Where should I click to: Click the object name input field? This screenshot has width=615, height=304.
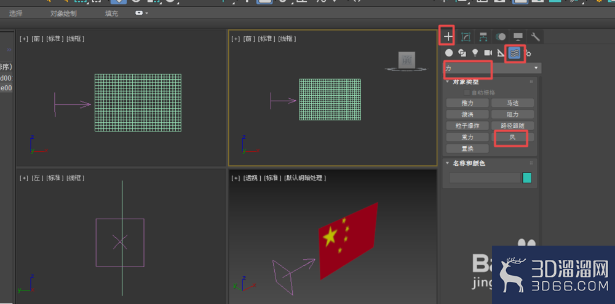click(x=485, y=178)
